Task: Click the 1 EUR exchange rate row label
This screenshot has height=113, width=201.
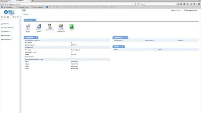Action: click(27, 64)
